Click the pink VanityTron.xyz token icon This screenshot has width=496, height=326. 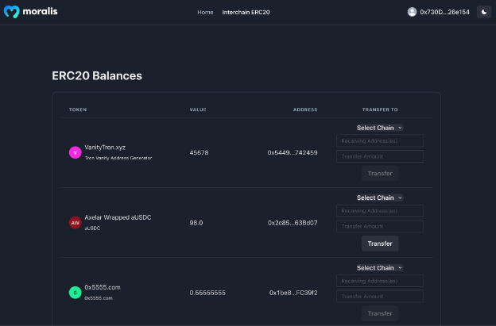75,152
